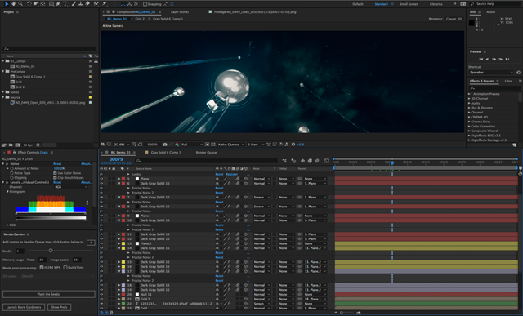
Task: Select the Roto Brush tool
Action: [96, 3]
